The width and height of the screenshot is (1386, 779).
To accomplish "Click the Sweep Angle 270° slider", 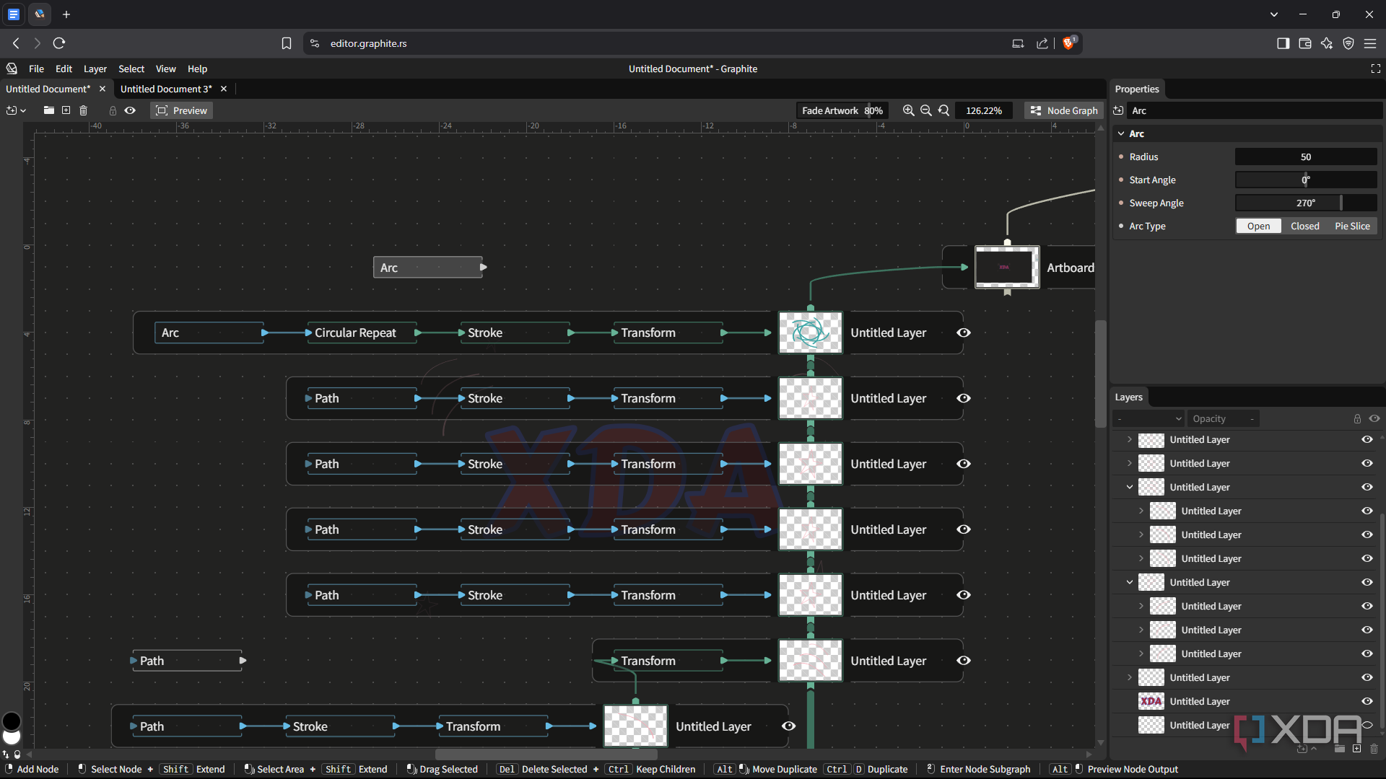I will [x=1306, y=203].
